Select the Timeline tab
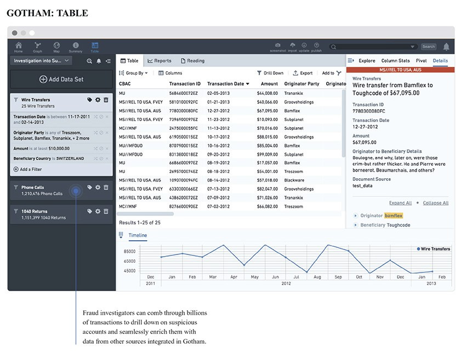Viewport: 461px width, 352px height. click(138, 235)
